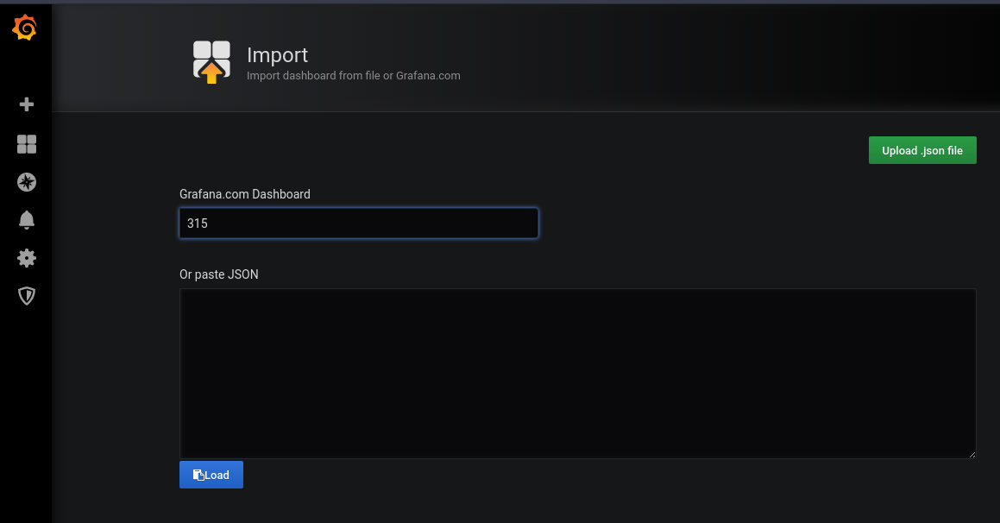Open the Create plus menu in sidebar
This screenshot has height=523, width=1000.
[27, 104]
